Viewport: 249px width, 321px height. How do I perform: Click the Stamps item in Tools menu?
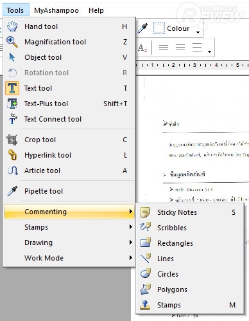coord(69,227)
